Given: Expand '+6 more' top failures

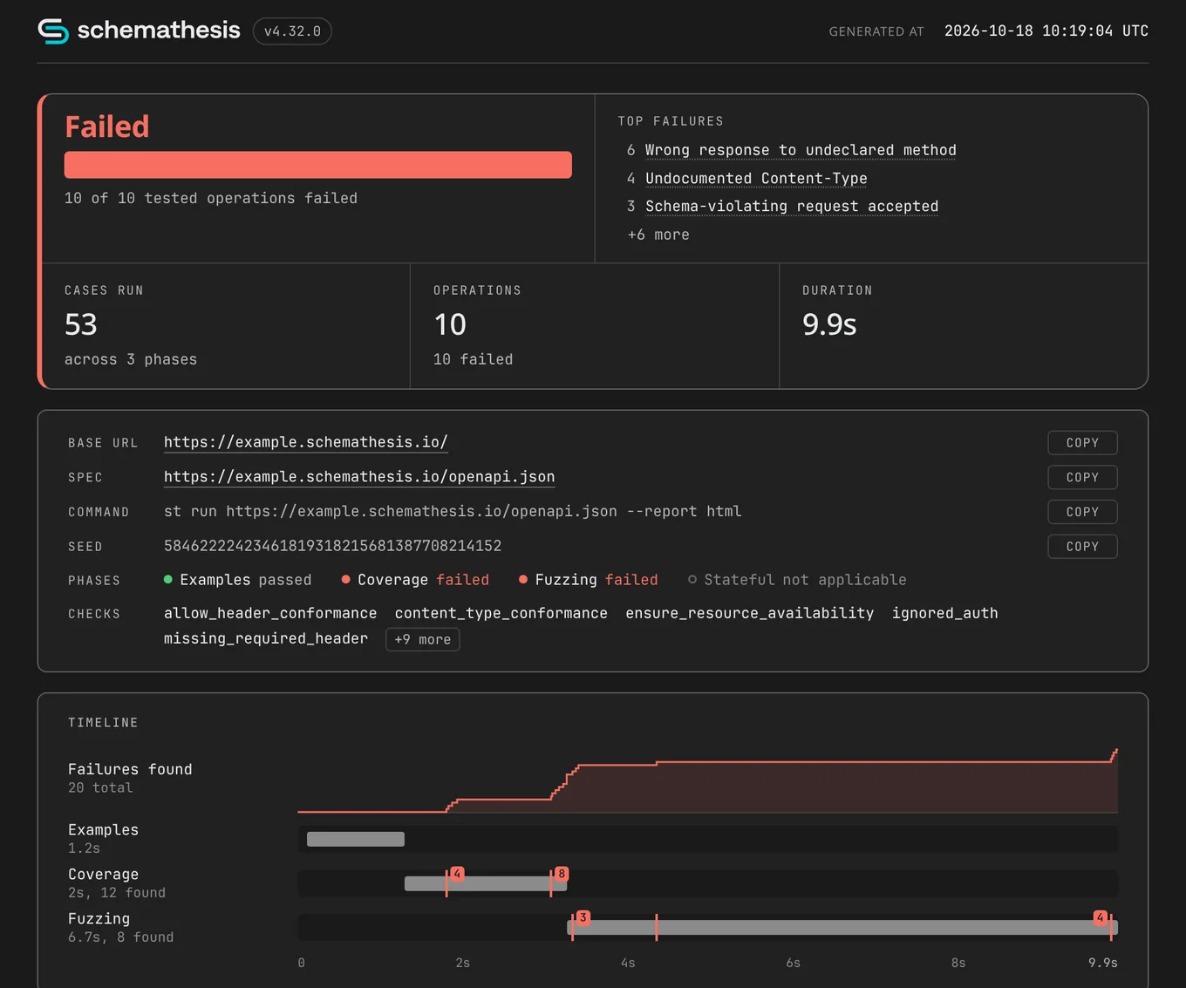Looking at the screenshot, I should click(658, 235).
